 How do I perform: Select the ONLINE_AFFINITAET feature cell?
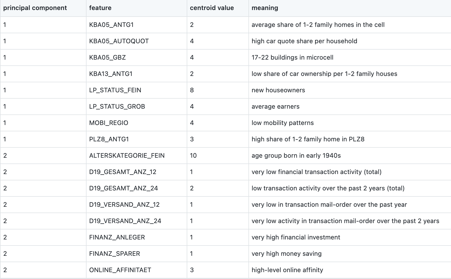point(120,270)
